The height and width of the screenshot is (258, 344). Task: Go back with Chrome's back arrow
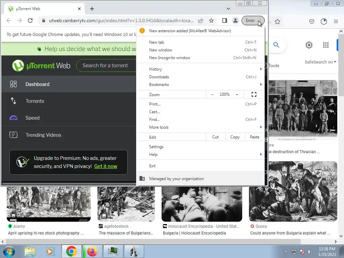pyautogui.click(x=8, y=20)
